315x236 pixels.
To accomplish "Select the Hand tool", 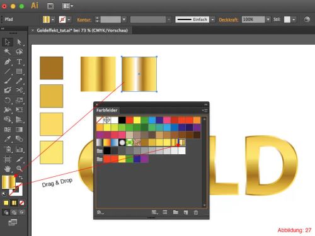I will (x=8, y=169).
